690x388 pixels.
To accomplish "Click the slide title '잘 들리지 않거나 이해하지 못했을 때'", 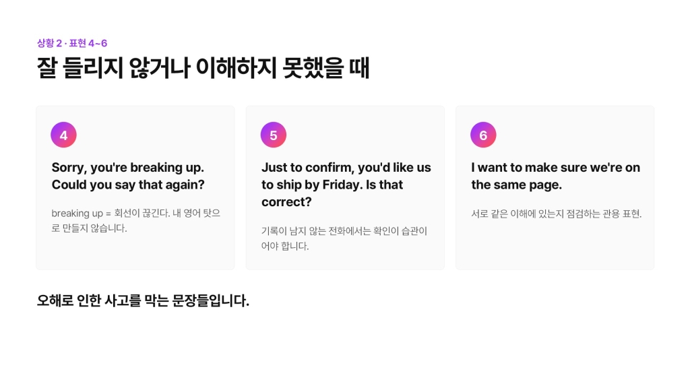I will pos(203,68).
